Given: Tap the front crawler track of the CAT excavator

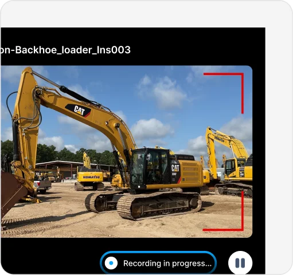Looking at the screenshot, I should click(x=159, y=206).
